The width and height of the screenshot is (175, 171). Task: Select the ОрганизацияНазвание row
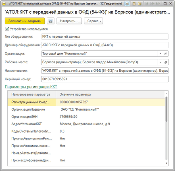point(86,109)
